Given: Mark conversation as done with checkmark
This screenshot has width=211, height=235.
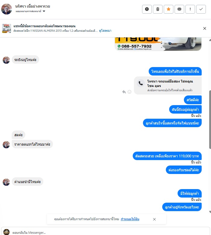Looking at the screenshot, I should [201, 9].
